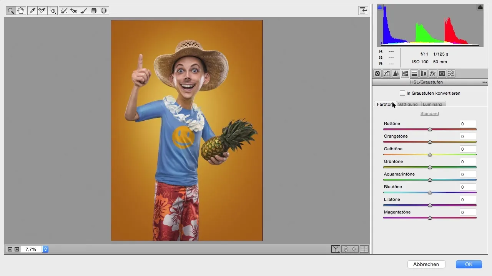Adjust the Aquamarintöne slider handle
The width and height of the screenshot is (492, 276).
[430, 180]
